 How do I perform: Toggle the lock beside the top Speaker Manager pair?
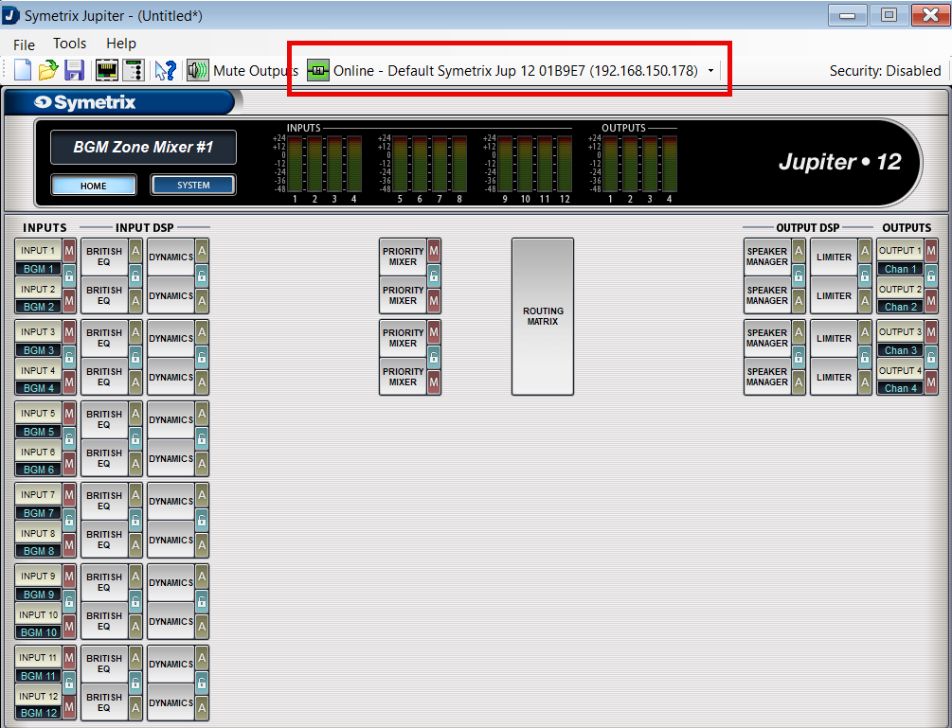799,276
